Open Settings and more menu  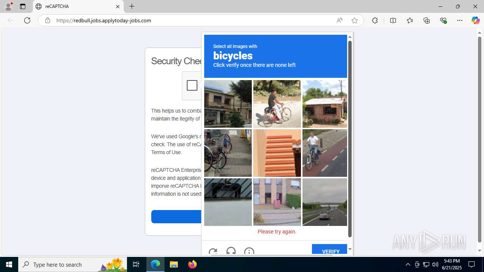tap(460, 20)
